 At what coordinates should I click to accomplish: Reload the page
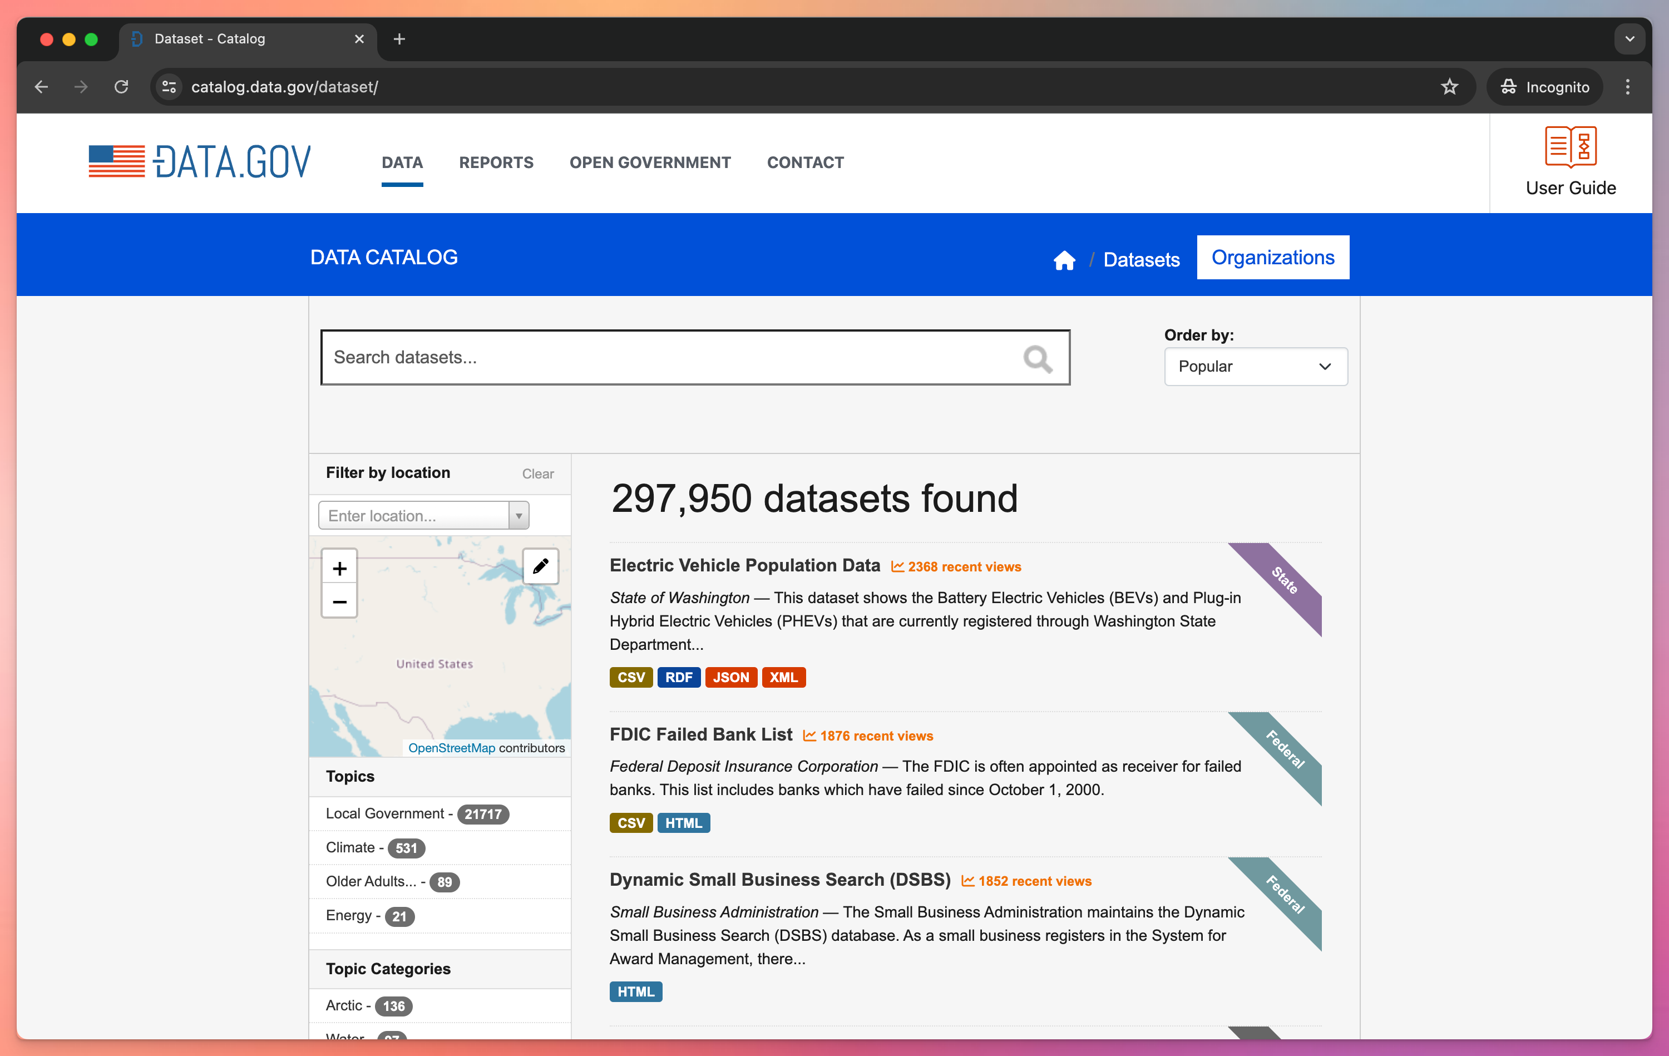coord(121,87)
